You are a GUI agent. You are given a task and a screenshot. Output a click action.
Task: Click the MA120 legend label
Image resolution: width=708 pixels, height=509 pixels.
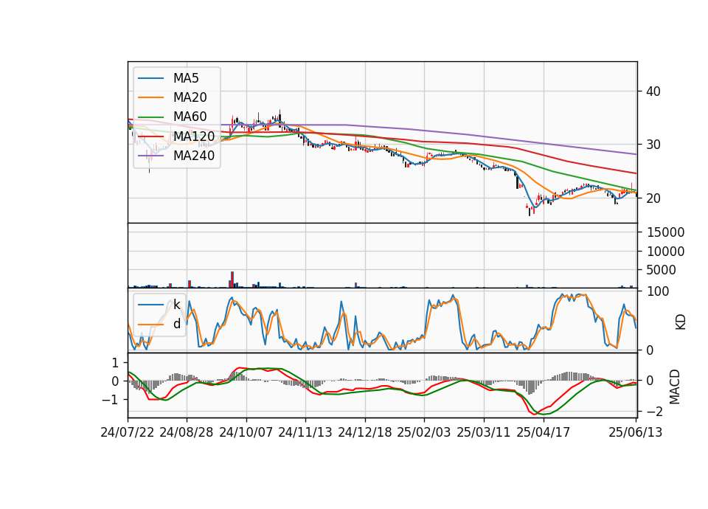(194, 136)
